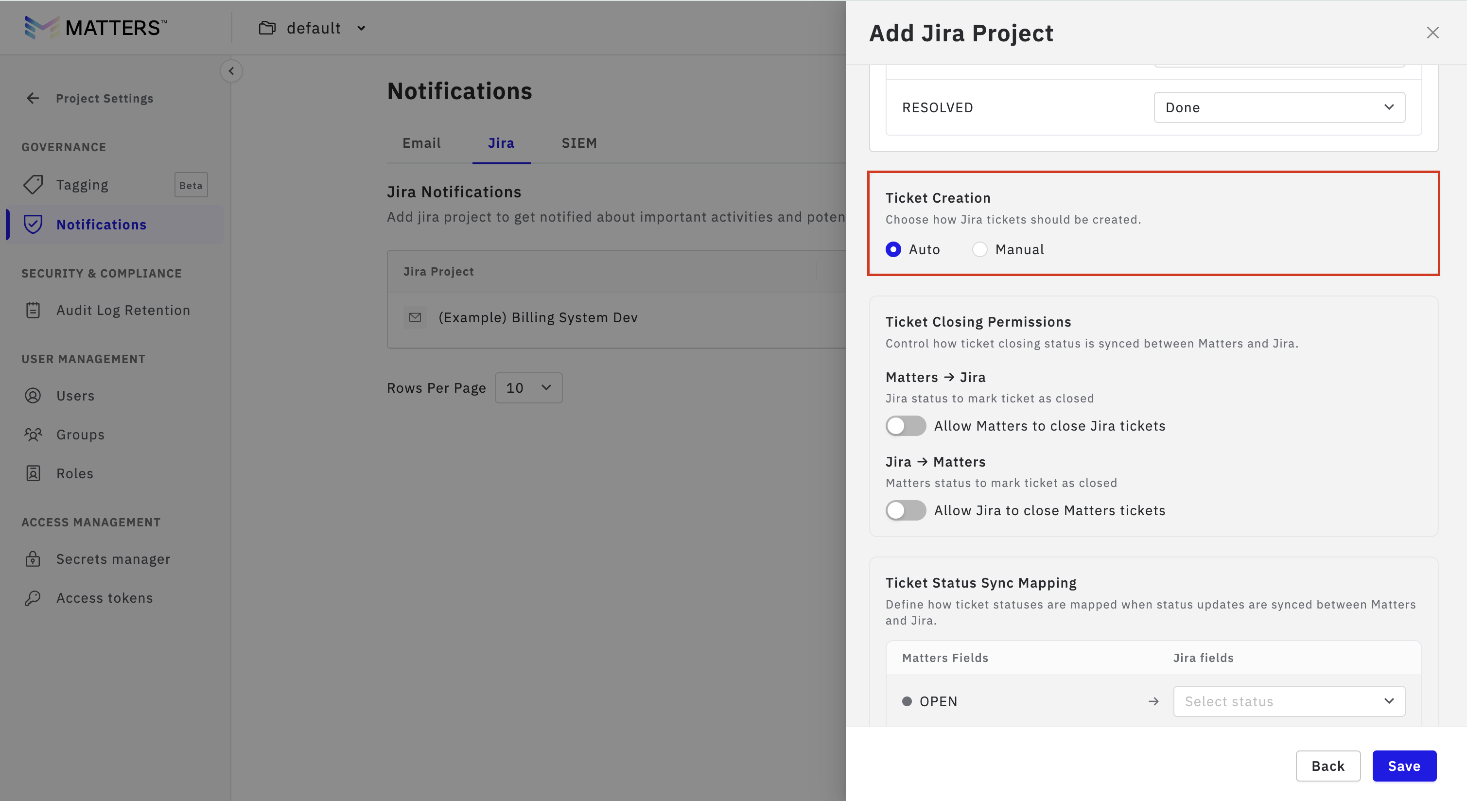
Task: Switch to the SIEM tab
Action: 578,143
